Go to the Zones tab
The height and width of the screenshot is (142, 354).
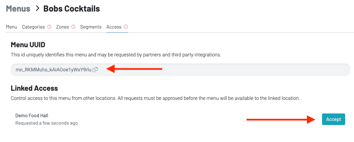(x=62, y=27)
